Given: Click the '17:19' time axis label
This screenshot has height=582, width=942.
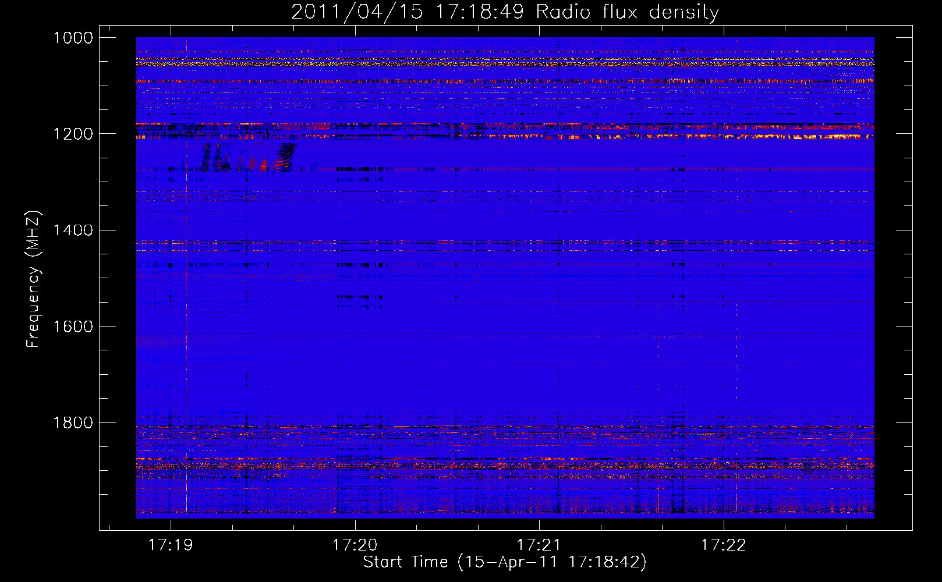Looking at the screenshot, I should 171,545.
